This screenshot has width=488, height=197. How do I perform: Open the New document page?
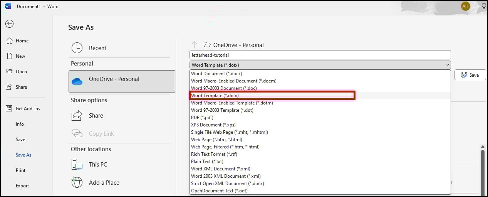[20, 56]
